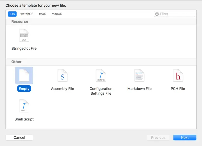The image size is (202, 146).
Task: Select the Stringsdict File template icon
Action: (24, 36)
